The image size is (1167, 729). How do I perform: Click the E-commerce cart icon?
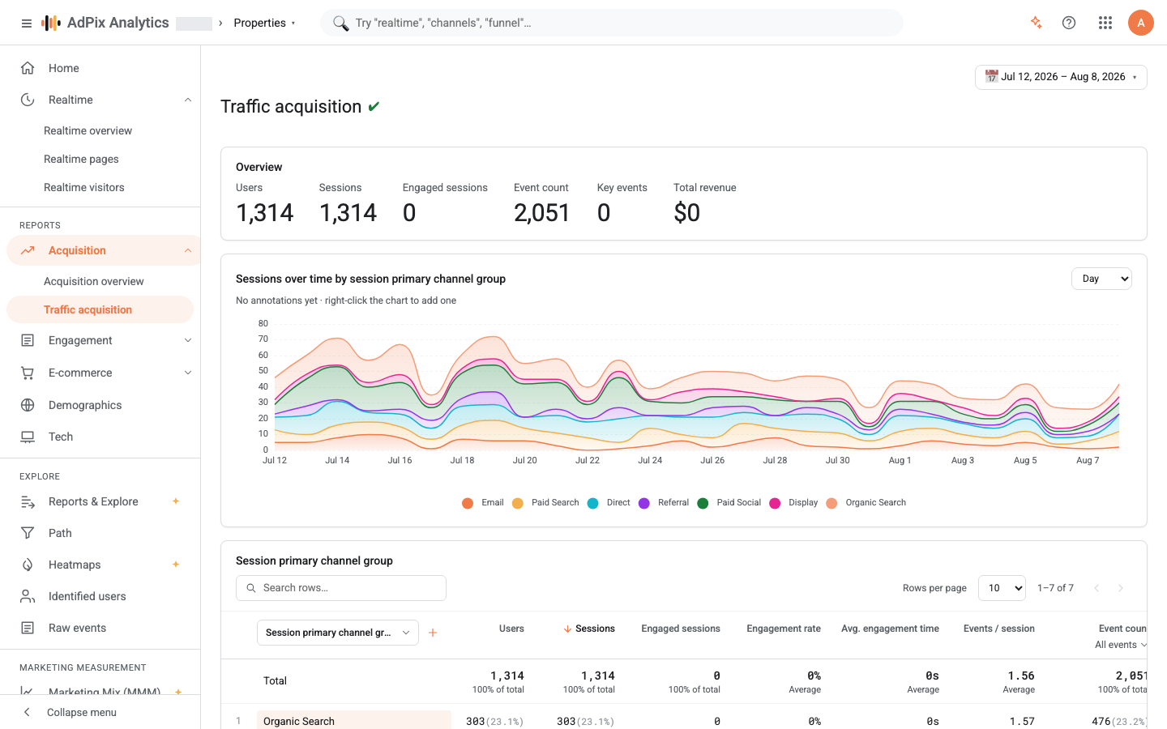point(28,373)
